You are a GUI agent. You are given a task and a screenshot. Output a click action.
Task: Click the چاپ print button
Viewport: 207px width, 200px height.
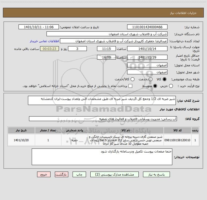click(79, 174)
